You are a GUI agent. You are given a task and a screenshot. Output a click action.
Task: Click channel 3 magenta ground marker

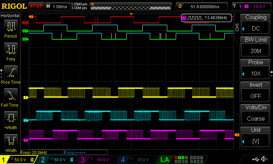point(26,140)
